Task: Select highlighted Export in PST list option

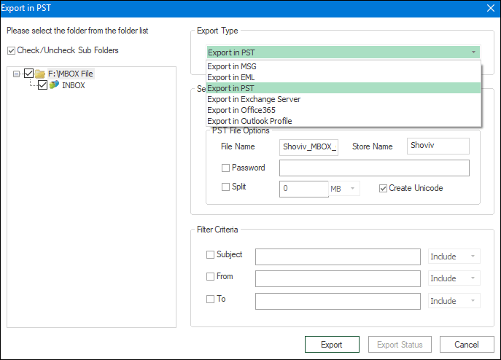Action: coord(343,88)
